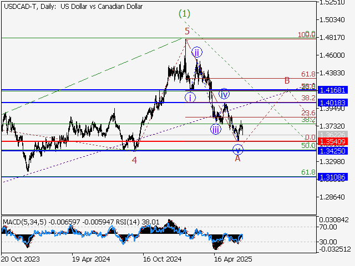Click the circled wave ii label
This screenshot has width=355, height=266.
click(197, 53)
